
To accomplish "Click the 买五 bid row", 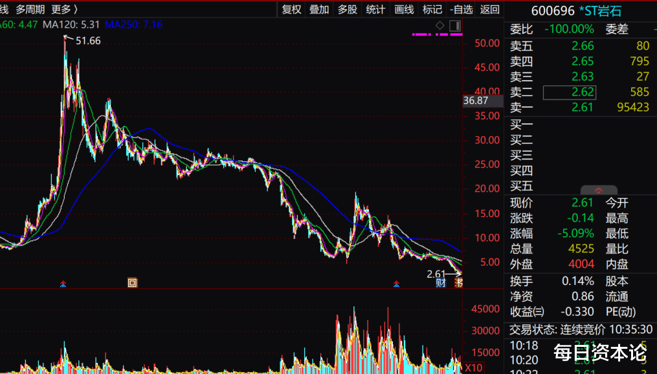I will click(581, 186).
